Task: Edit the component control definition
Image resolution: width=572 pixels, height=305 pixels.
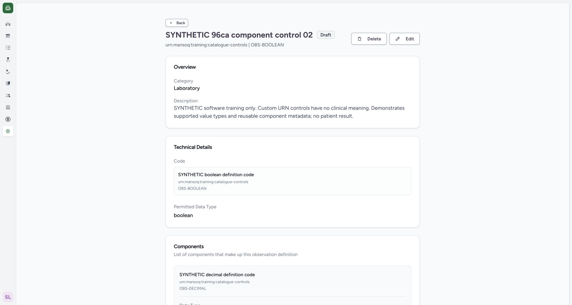Action: point(405,39)
